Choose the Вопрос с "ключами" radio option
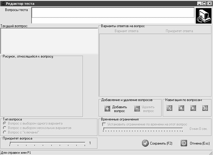Viewport: 213px width, 155px height. click(x=5, y=132)
